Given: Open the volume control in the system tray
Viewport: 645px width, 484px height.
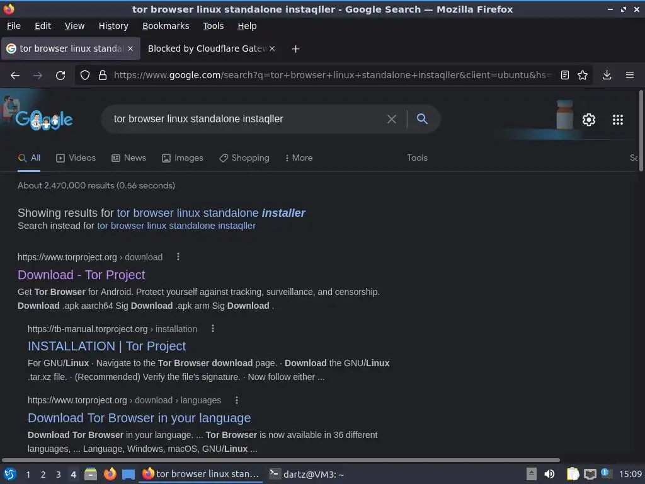Looking at the screenshot, I should click(x=549, y=474).
